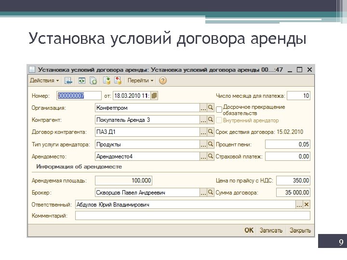Click the Контрагент field Покупатель Аренда 3

[x=147, y=120]
